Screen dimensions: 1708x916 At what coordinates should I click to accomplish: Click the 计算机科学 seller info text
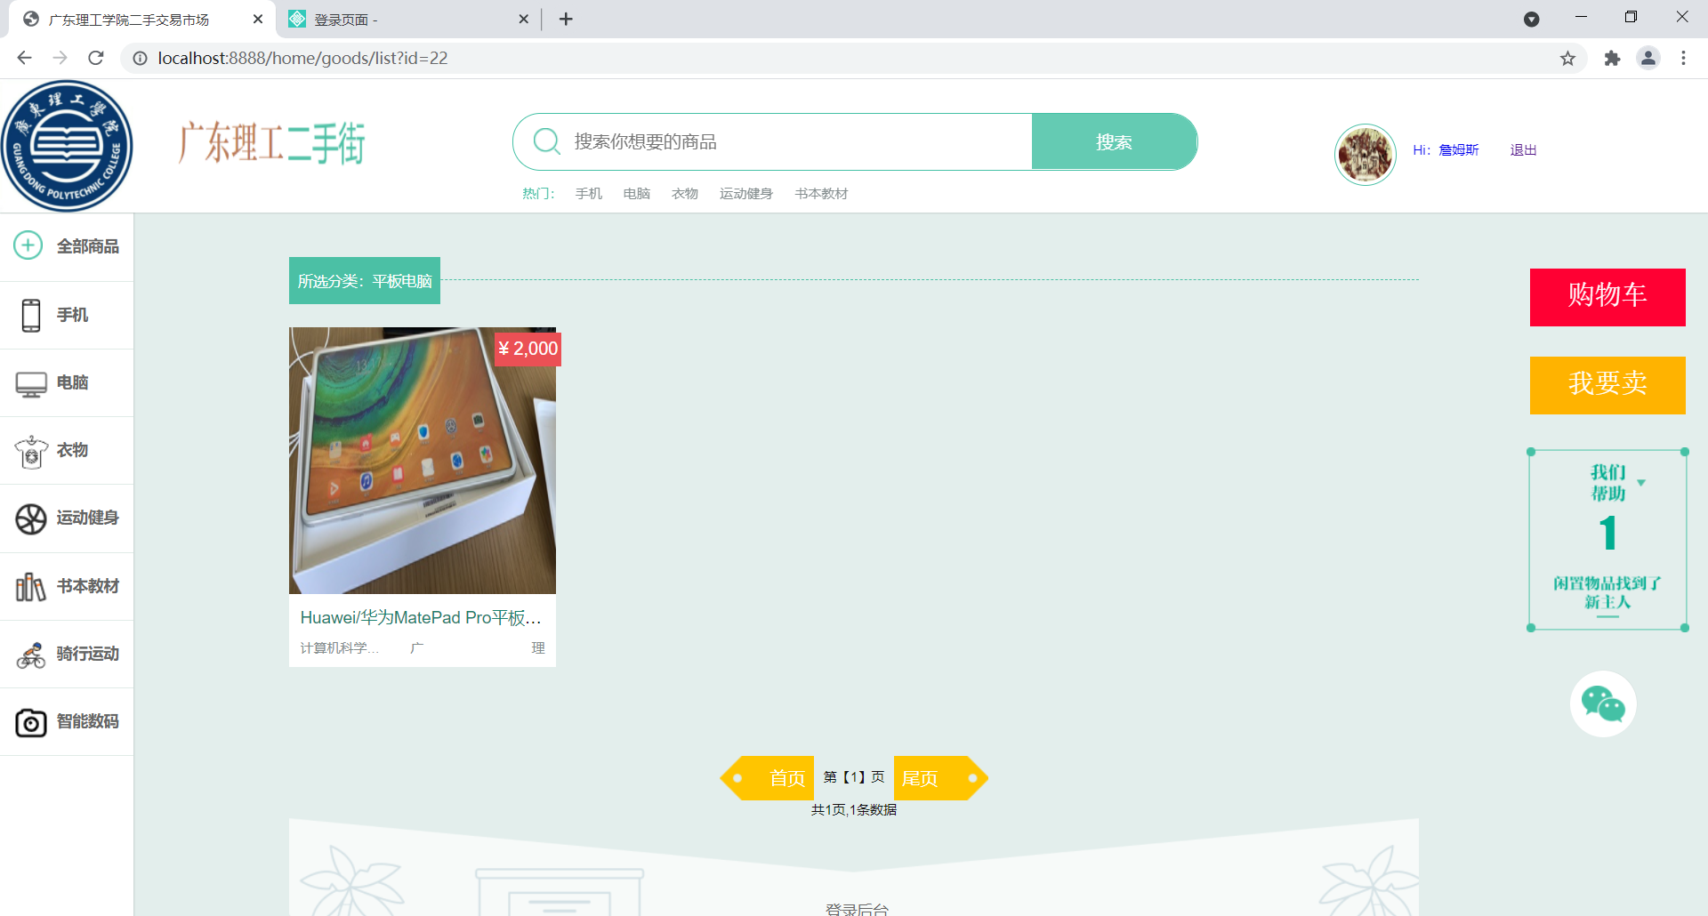click(x=340, y=648)
